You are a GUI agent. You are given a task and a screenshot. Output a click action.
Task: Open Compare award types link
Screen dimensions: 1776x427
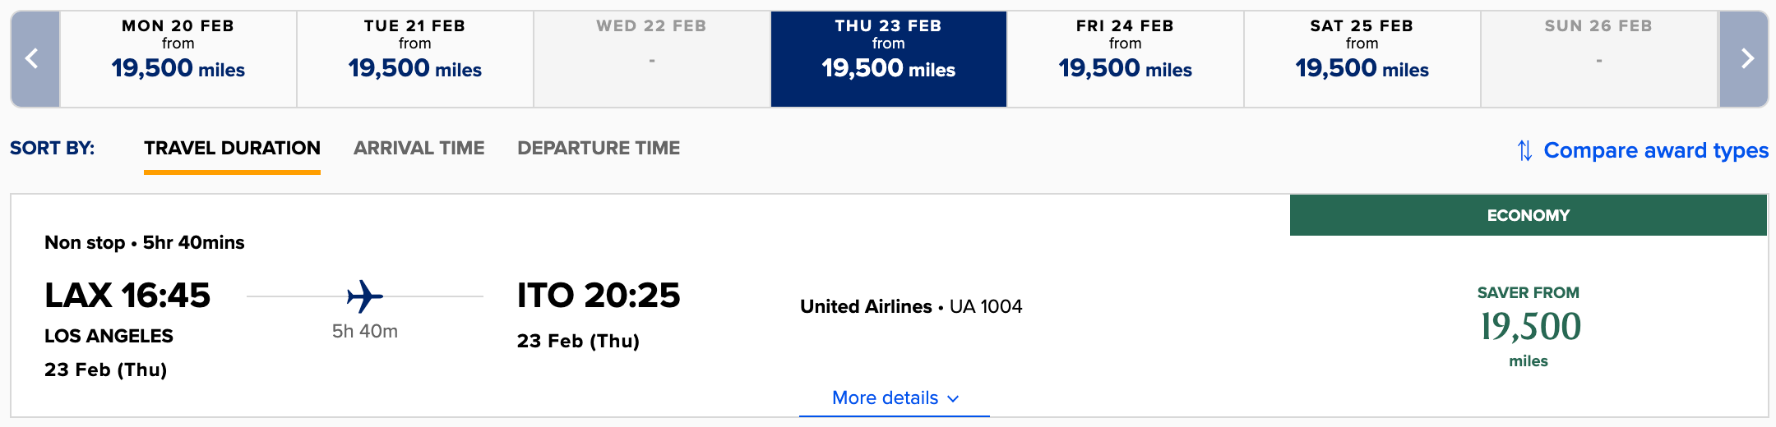pos(1656,150)
